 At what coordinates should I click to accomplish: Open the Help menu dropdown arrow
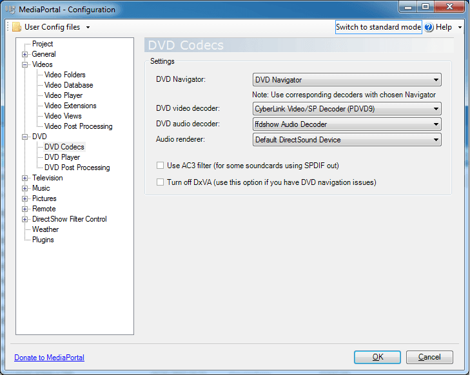(x=460, y=27)
